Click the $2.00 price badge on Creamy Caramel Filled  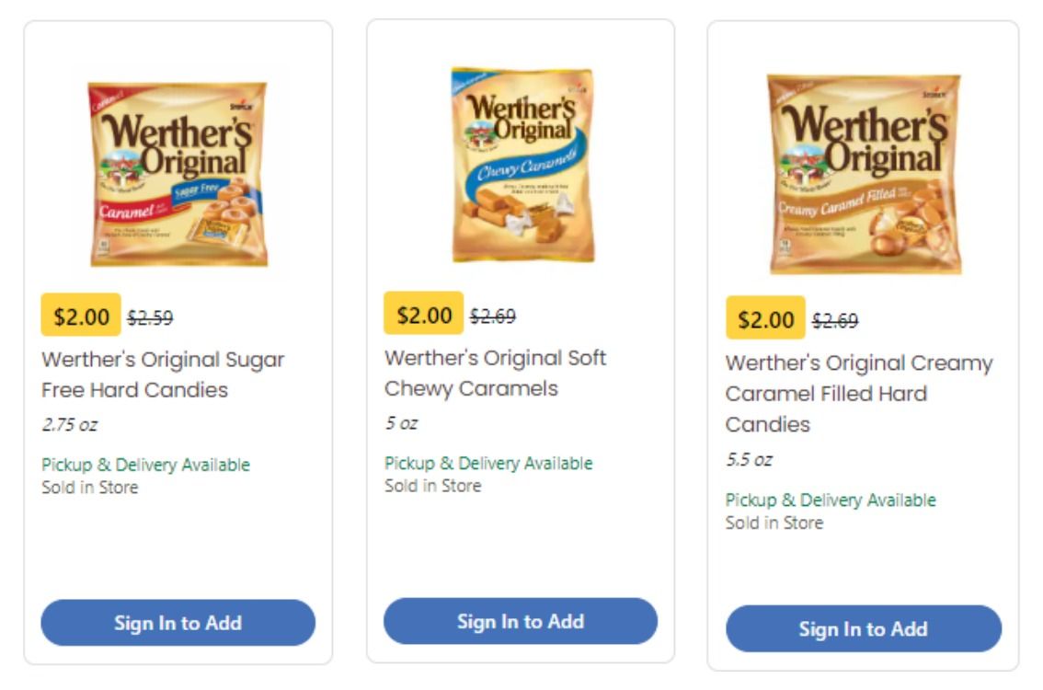point(765,319)
